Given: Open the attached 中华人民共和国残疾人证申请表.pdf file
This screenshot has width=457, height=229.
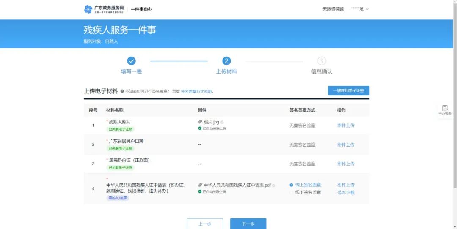Looking at the screenshot, I should click(237, 185).
